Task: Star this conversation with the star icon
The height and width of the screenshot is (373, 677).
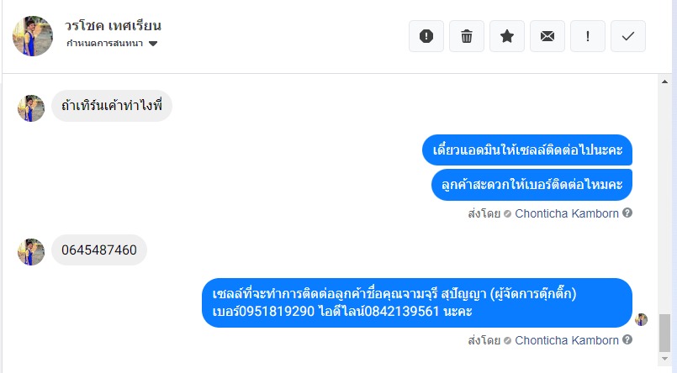Action: [x=507, y=36]
